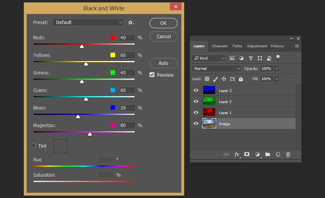This screenshot has height=198, width=325.
Task: Delete layer using the trash icon
Action: tap(288, 155)
